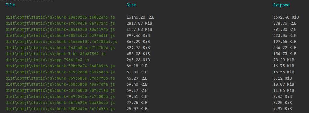Viewport: 309px width, 113px height.
Task: Open chunk-47902ebd.d3576dcb.js file path
Action: click(60, 72)
